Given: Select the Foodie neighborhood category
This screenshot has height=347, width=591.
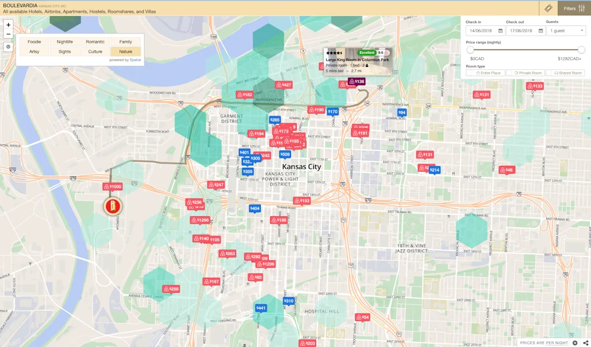Looking at the screenshot, I should (x=35, y=42).
